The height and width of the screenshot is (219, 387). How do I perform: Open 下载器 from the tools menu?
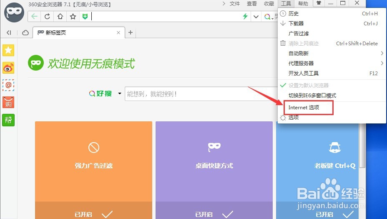tap(332, 23)
